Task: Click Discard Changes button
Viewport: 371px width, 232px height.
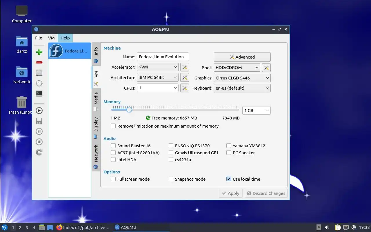Action: click(x=266, y=193)
